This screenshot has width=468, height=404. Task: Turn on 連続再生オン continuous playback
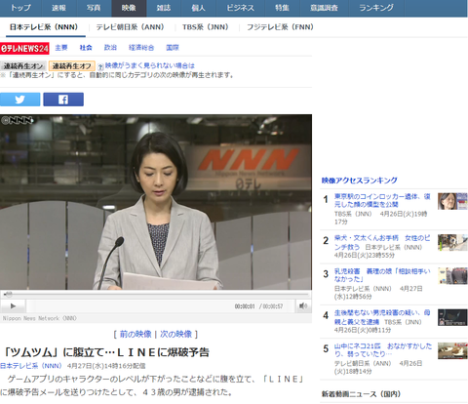click(23, 66)
